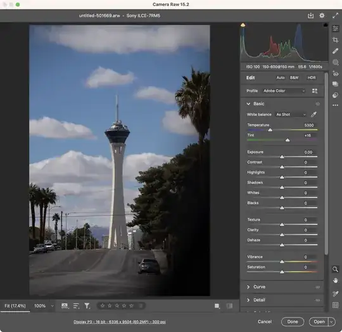
Task: Open the Masking tool
Action: coord(336,62)
